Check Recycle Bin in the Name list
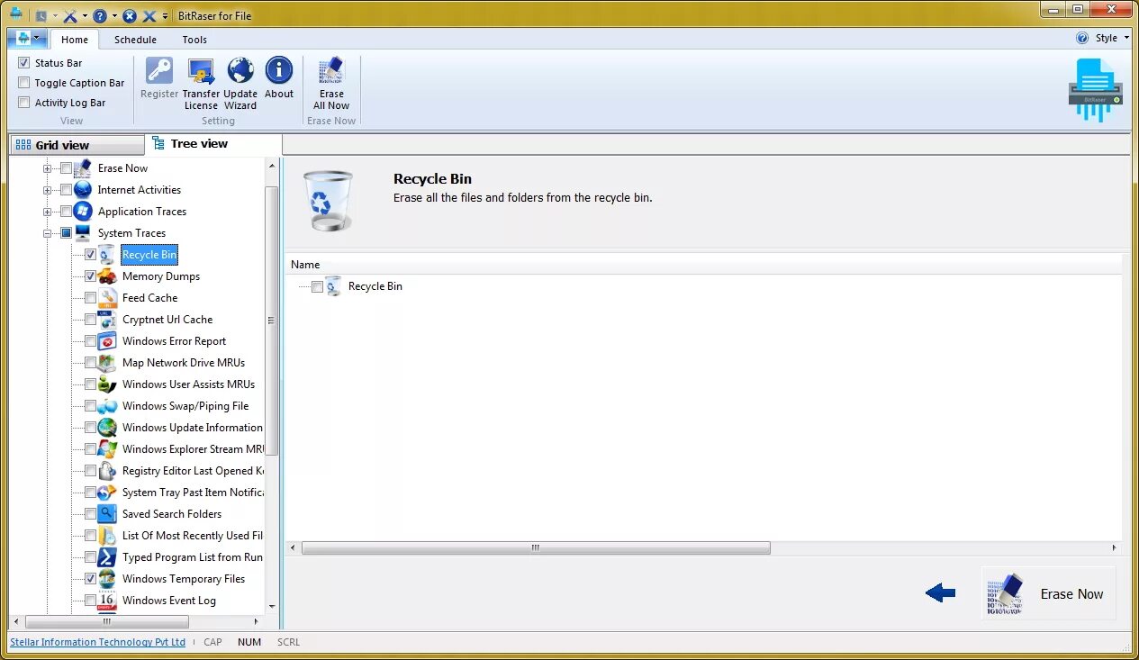The height and width of the screenshot is (660, 1139). pos(317,287)
